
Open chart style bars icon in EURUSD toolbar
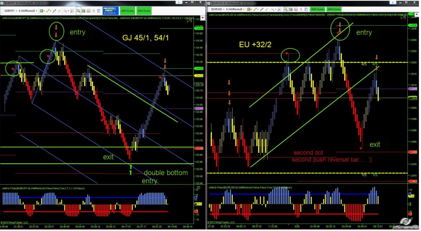[249, 9]
